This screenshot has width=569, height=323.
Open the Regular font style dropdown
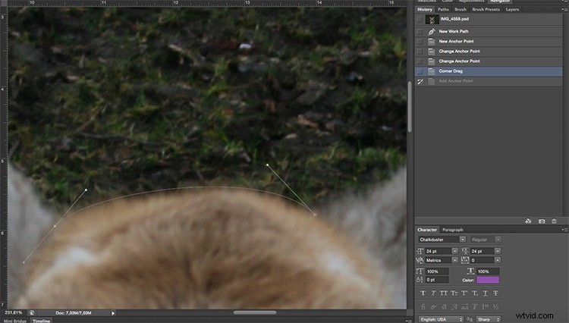[498, 240]
